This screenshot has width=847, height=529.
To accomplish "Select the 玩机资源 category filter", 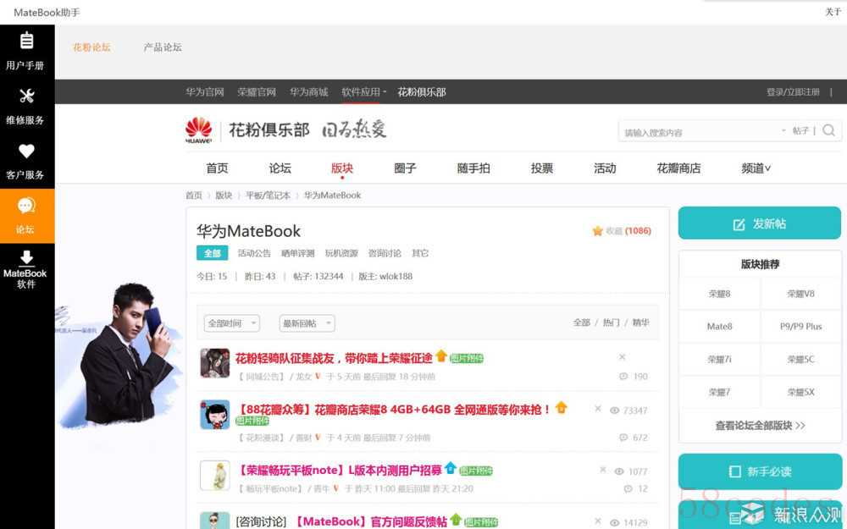I will point(341,253).
